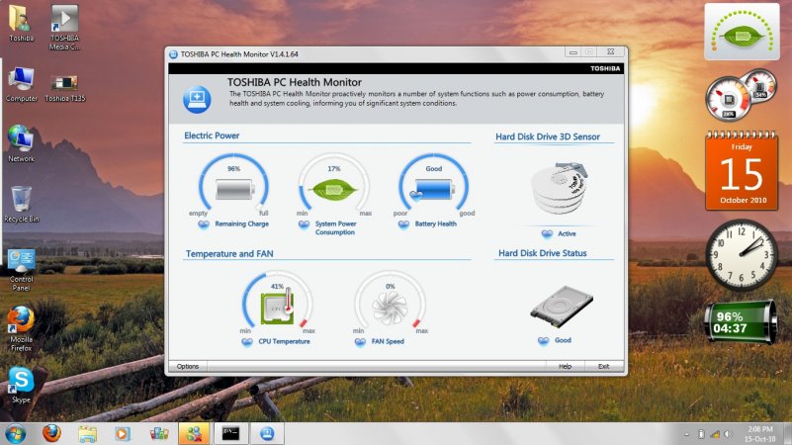This screenshot has height=445, width=792.
Task: Click the CPU meter gauges gadget
Action: (740, 95)
